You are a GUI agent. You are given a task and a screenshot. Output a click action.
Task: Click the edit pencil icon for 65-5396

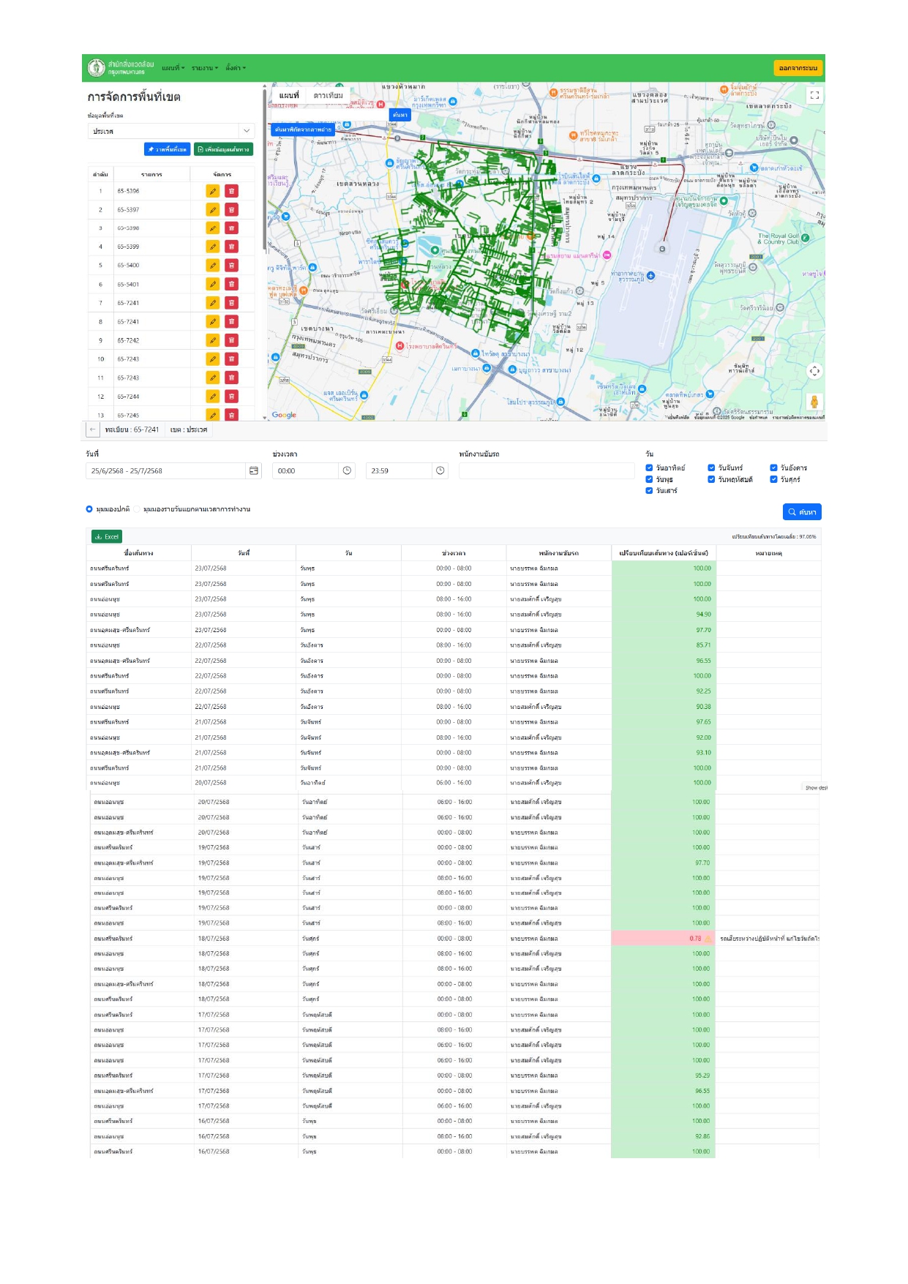pyautogui.click(x=213, y=191)
